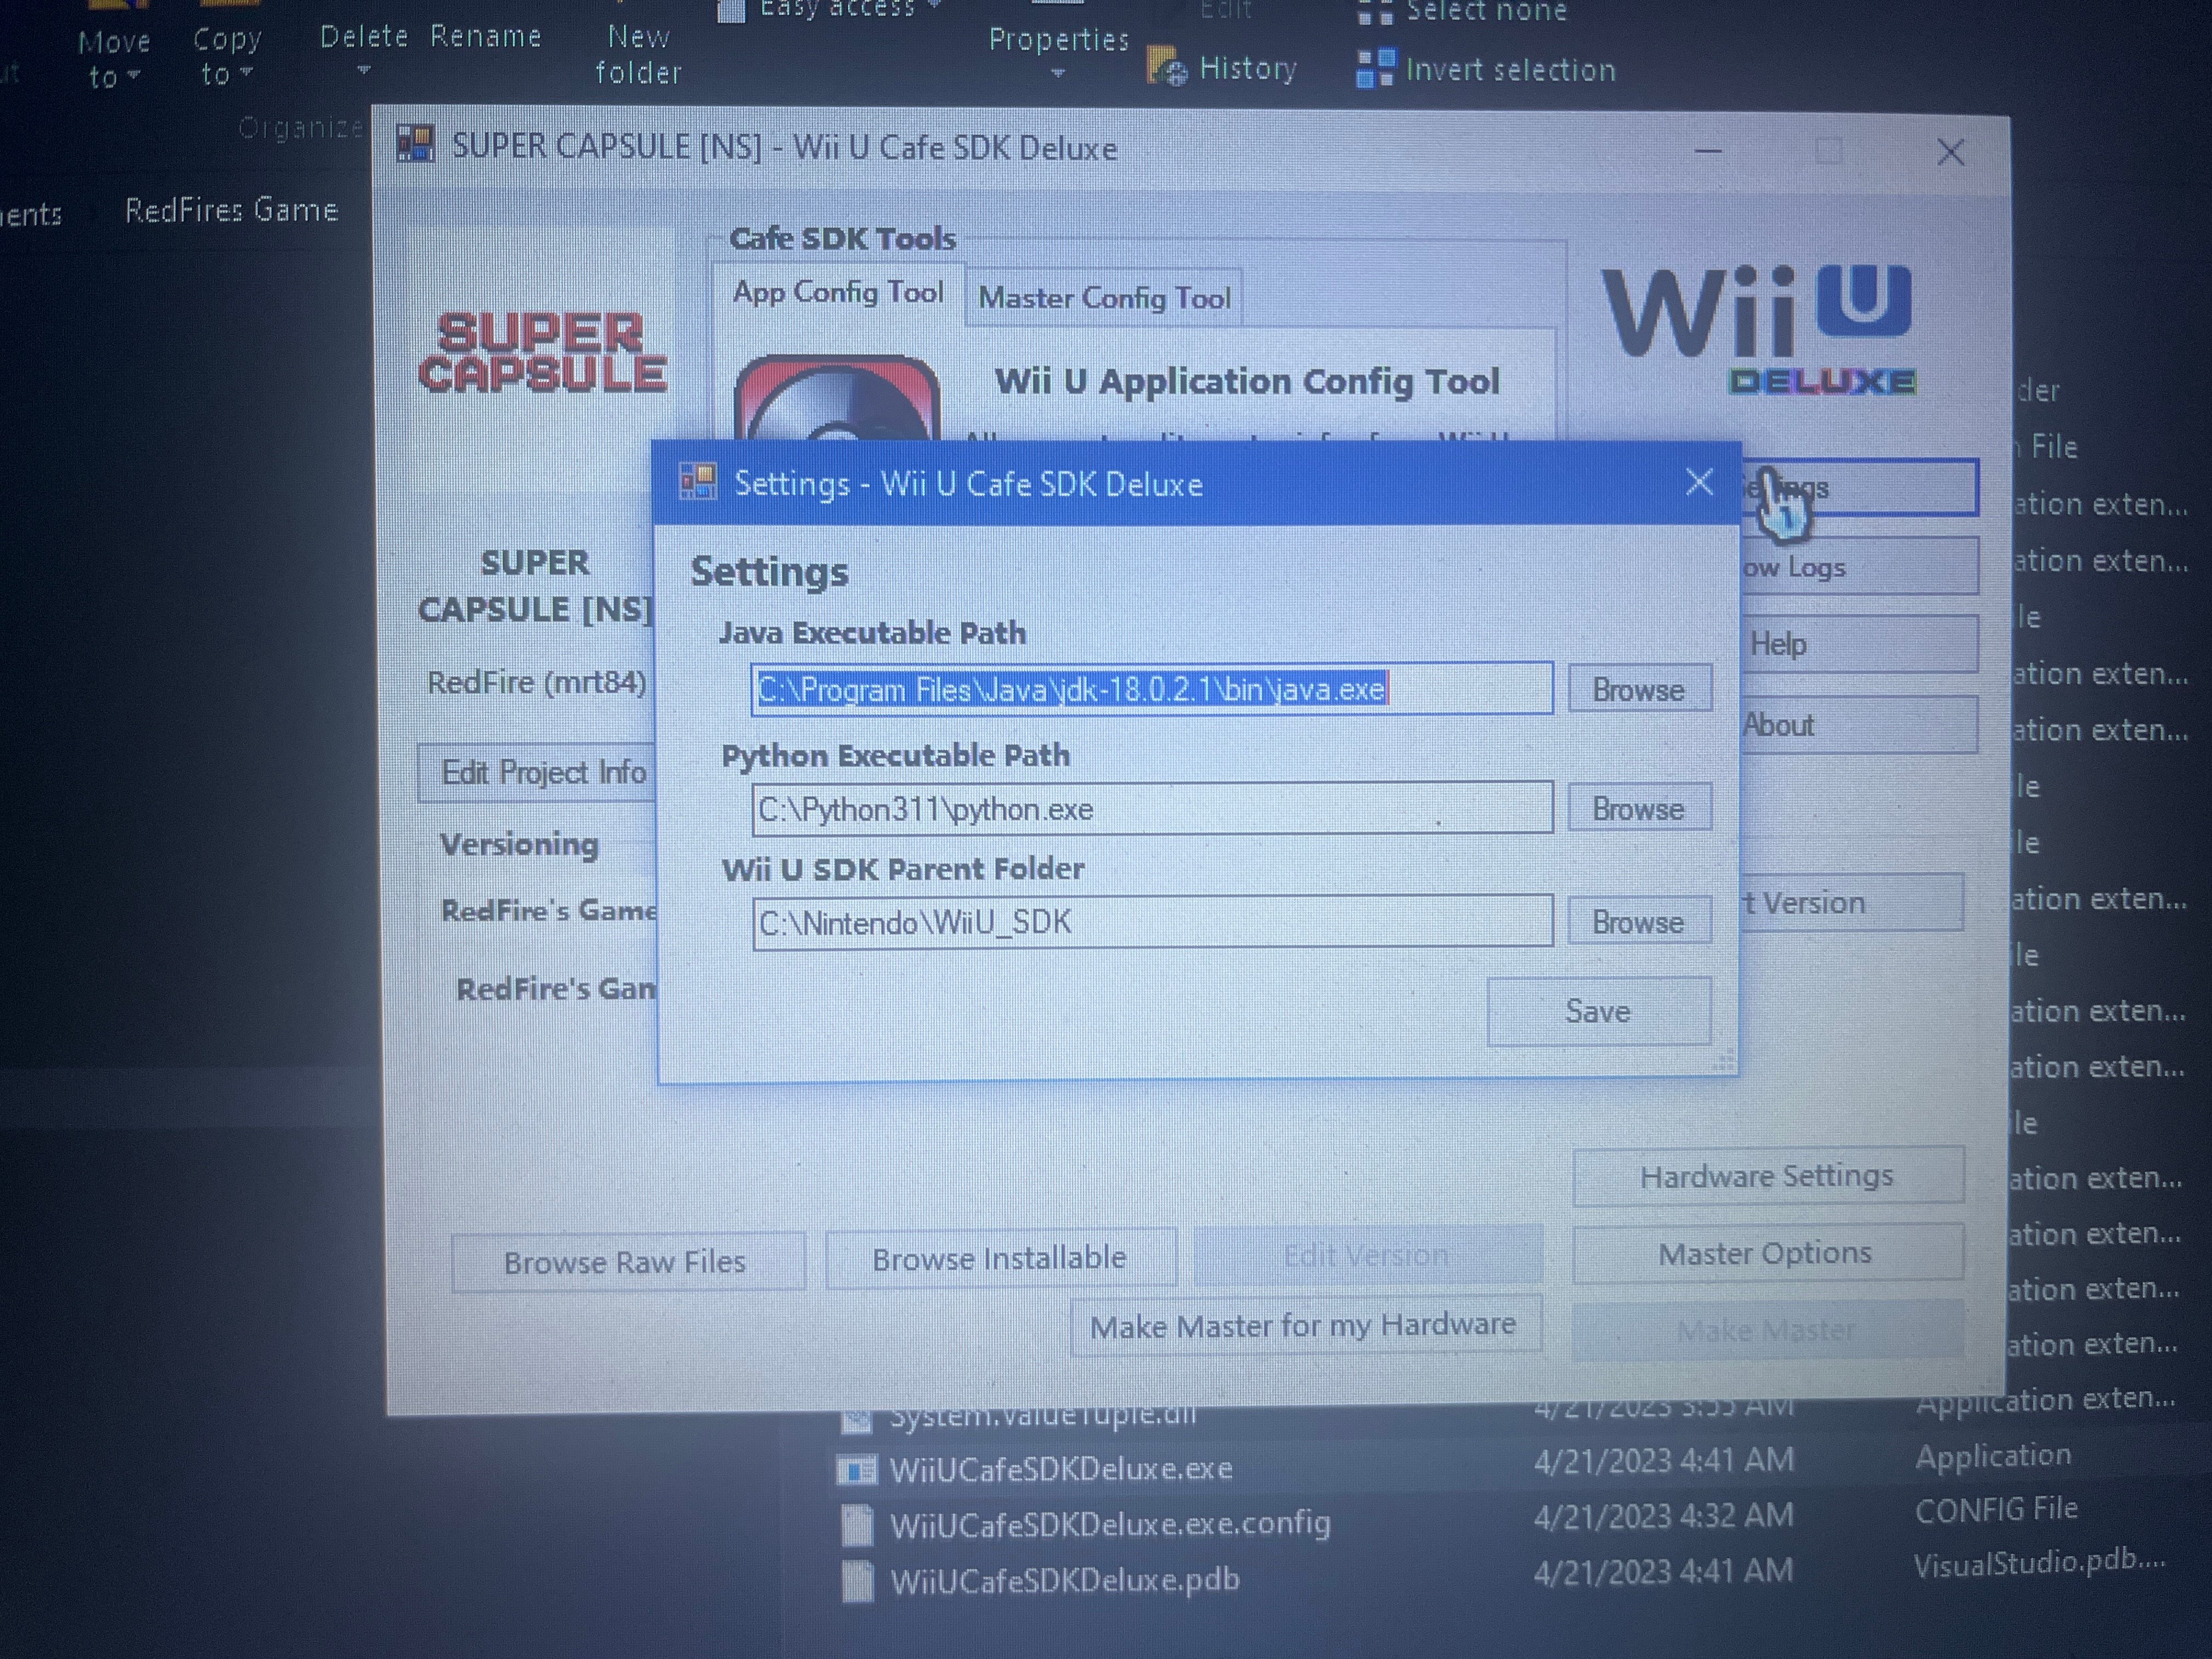Click the Settings dialog title bar icon
This screenshot has height=1659, width=2212.
698,482
